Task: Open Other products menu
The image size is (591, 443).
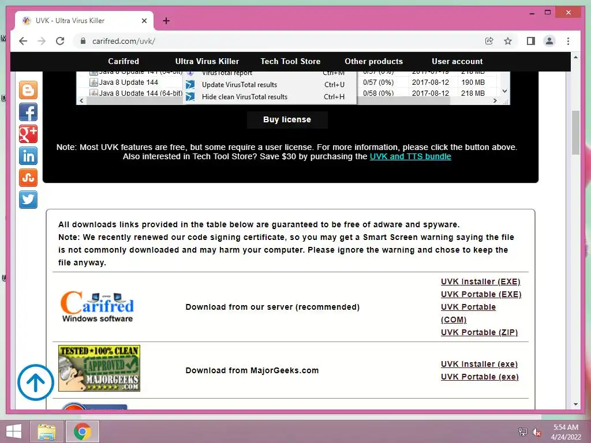Action: (x=373, y=61)
